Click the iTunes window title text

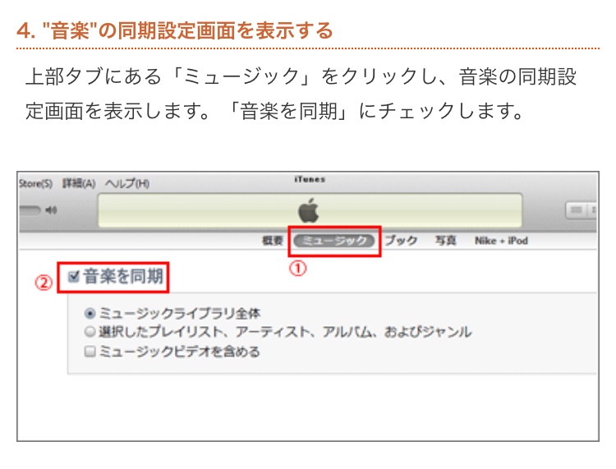(x=310, y=179)
